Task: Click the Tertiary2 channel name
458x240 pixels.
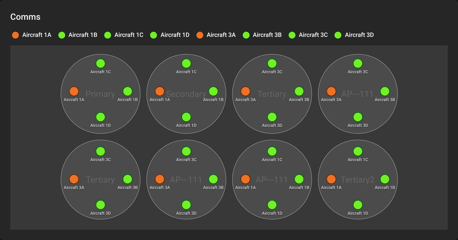Action: [x=358, y=180]
